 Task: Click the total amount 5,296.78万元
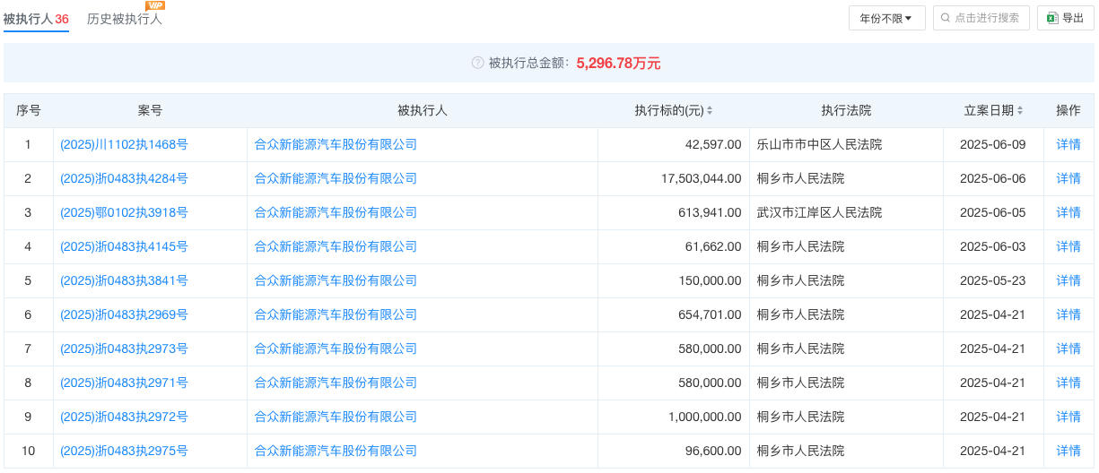[x=619, y=63]
